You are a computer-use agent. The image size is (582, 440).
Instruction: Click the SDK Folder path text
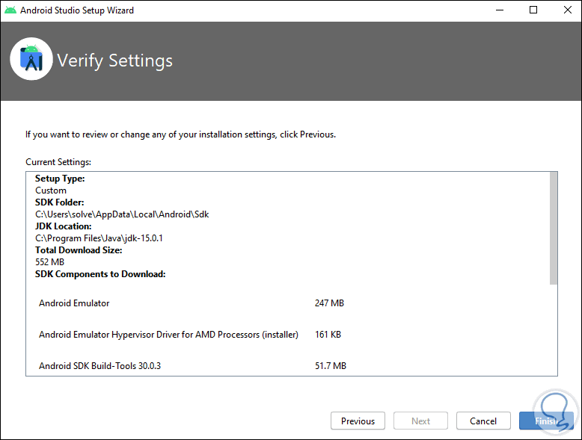pos(122,214)
